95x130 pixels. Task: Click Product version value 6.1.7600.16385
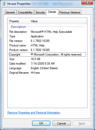coord(40,50)
